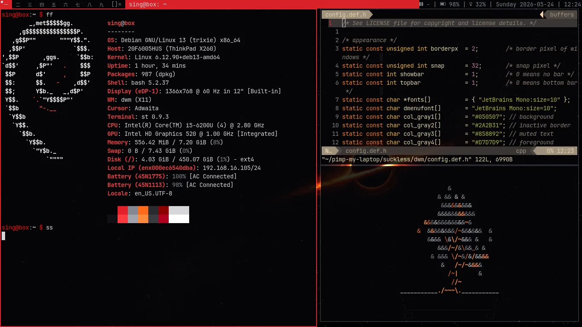Image resolution: width=582 pixels, height=327 pixels.
Task: Click the Local IP 192.168.16.105/24 line
Action: click(x=184, y=168)
